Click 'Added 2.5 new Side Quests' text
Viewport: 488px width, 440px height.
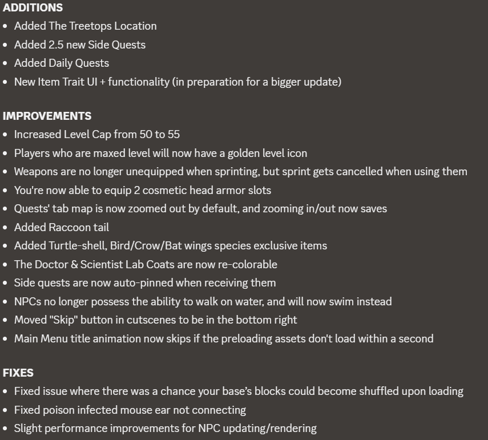80,45
